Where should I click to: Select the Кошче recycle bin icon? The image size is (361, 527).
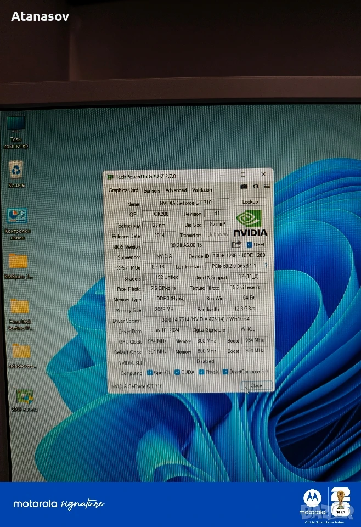[16, 174]
